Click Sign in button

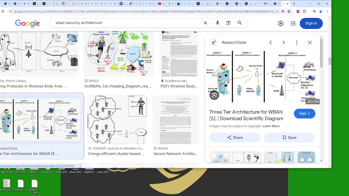coord(311,23)
